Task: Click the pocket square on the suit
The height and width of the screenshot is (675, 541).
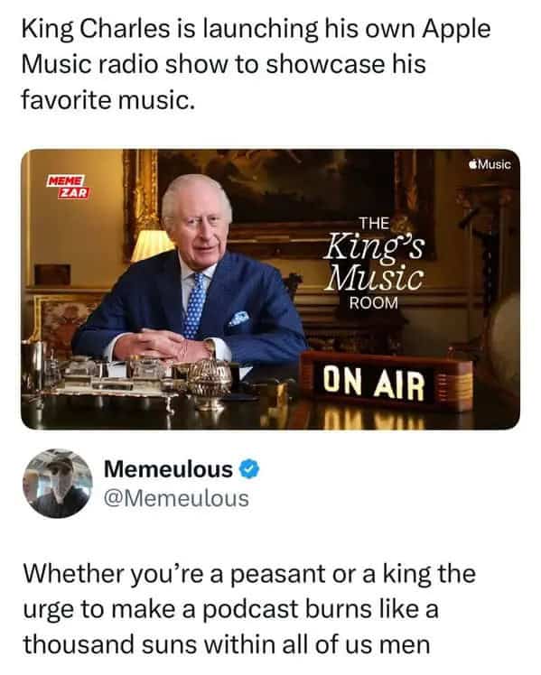Action: coord(239,319)
